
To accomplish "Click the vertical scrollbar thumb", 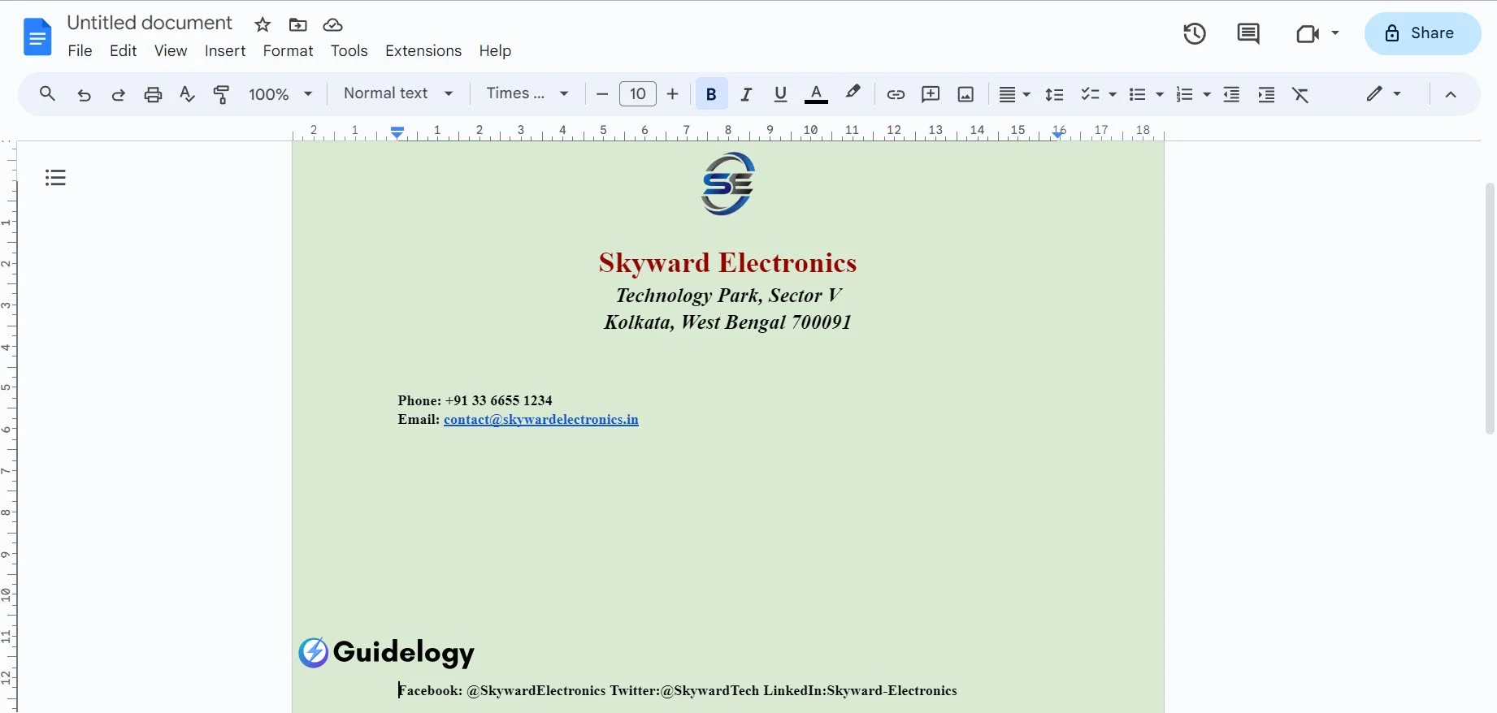I will [1489, 309].
